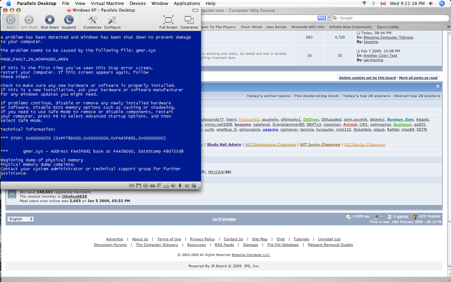
Task: Open the Devices menu
Action: point(137,4)
